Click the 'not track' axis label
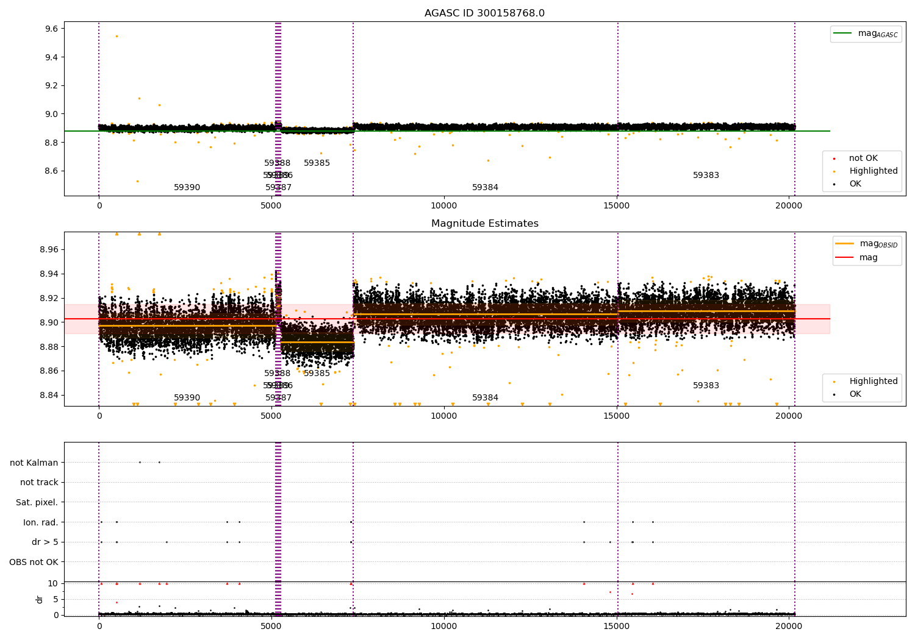Viewport: 915px width, 640px height. [x=39, y=483]
